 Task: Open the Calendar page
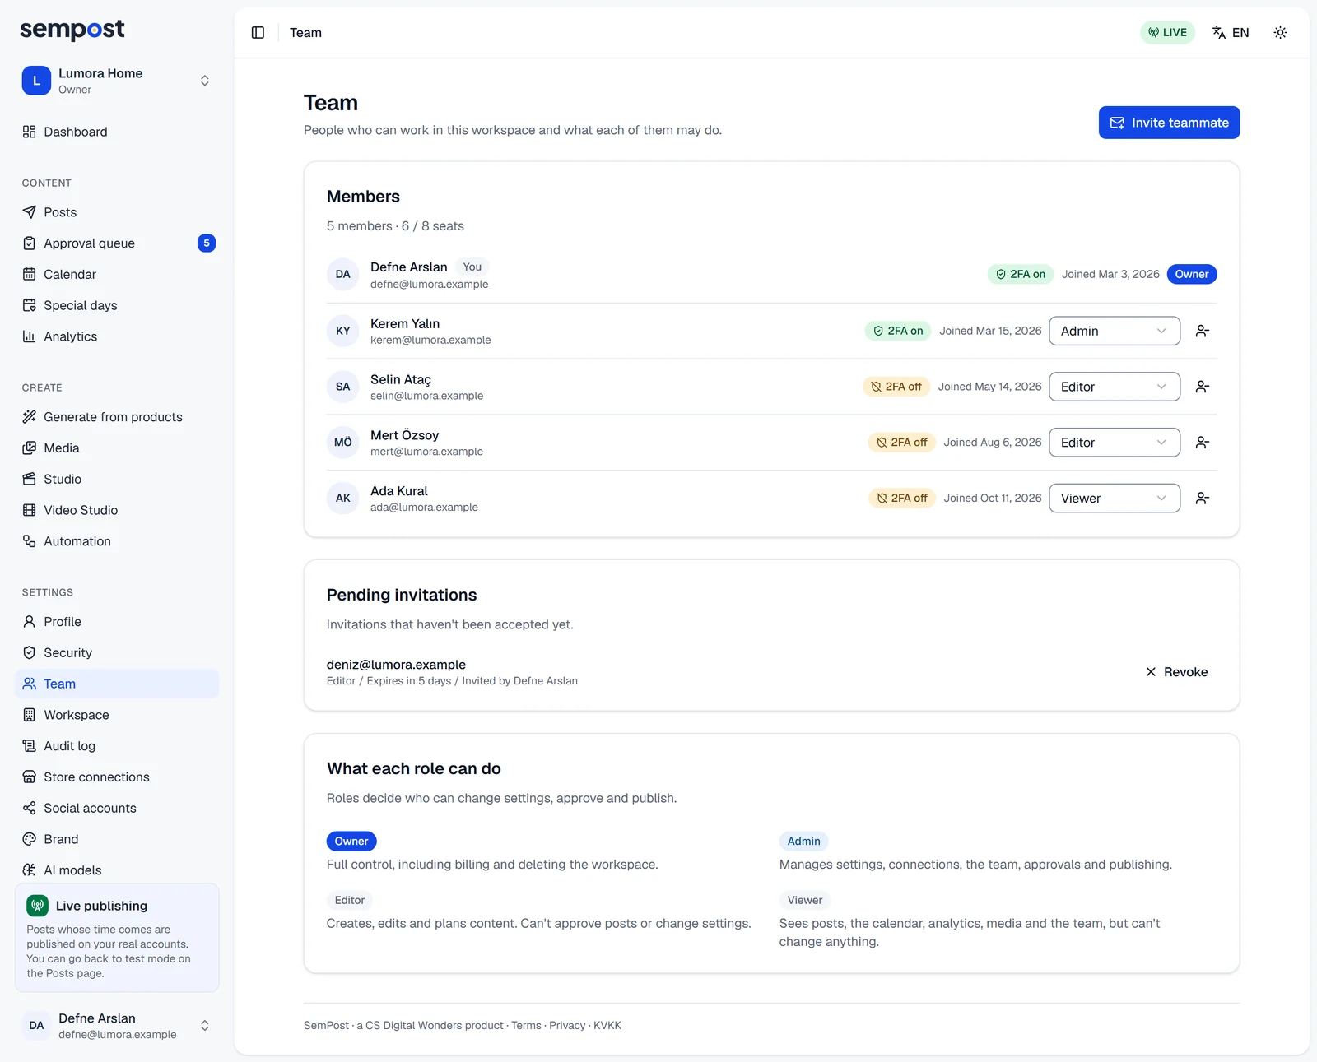tap(117, 275)
